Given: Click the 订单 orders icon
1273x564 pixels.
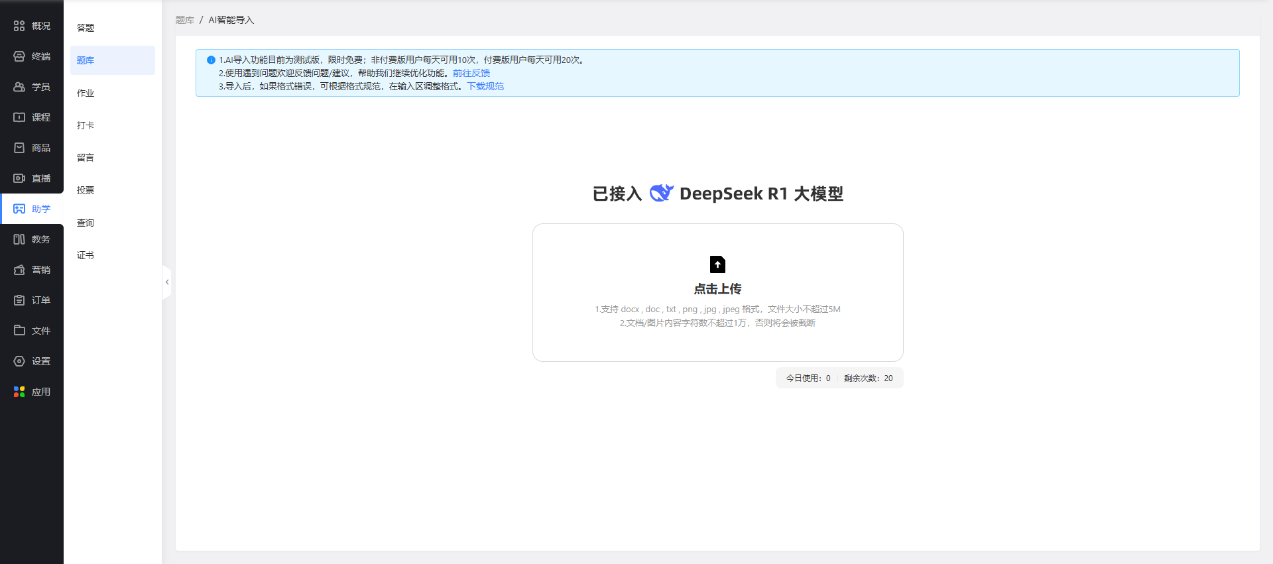Looking at the screenshot, I should pyautogui.click(x=19, y=300).
